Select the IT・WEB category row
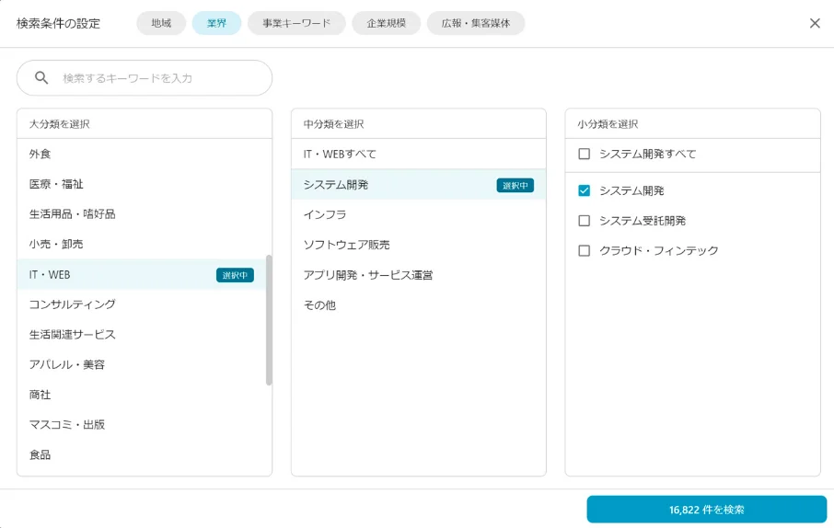This screenshot has width=834, height=528. [142, 274]
